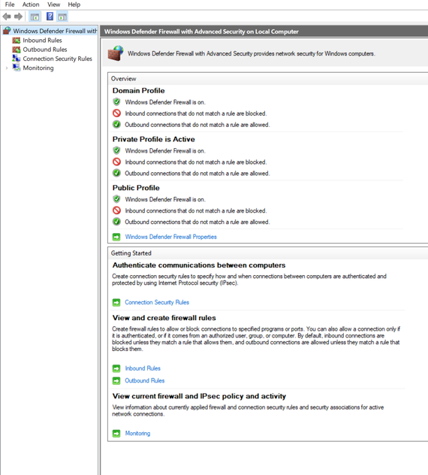The width and height of the screenshot is (428, 475).
Task: Click the Public Profile firewall-on shield icon
Action: coord(116,199)
